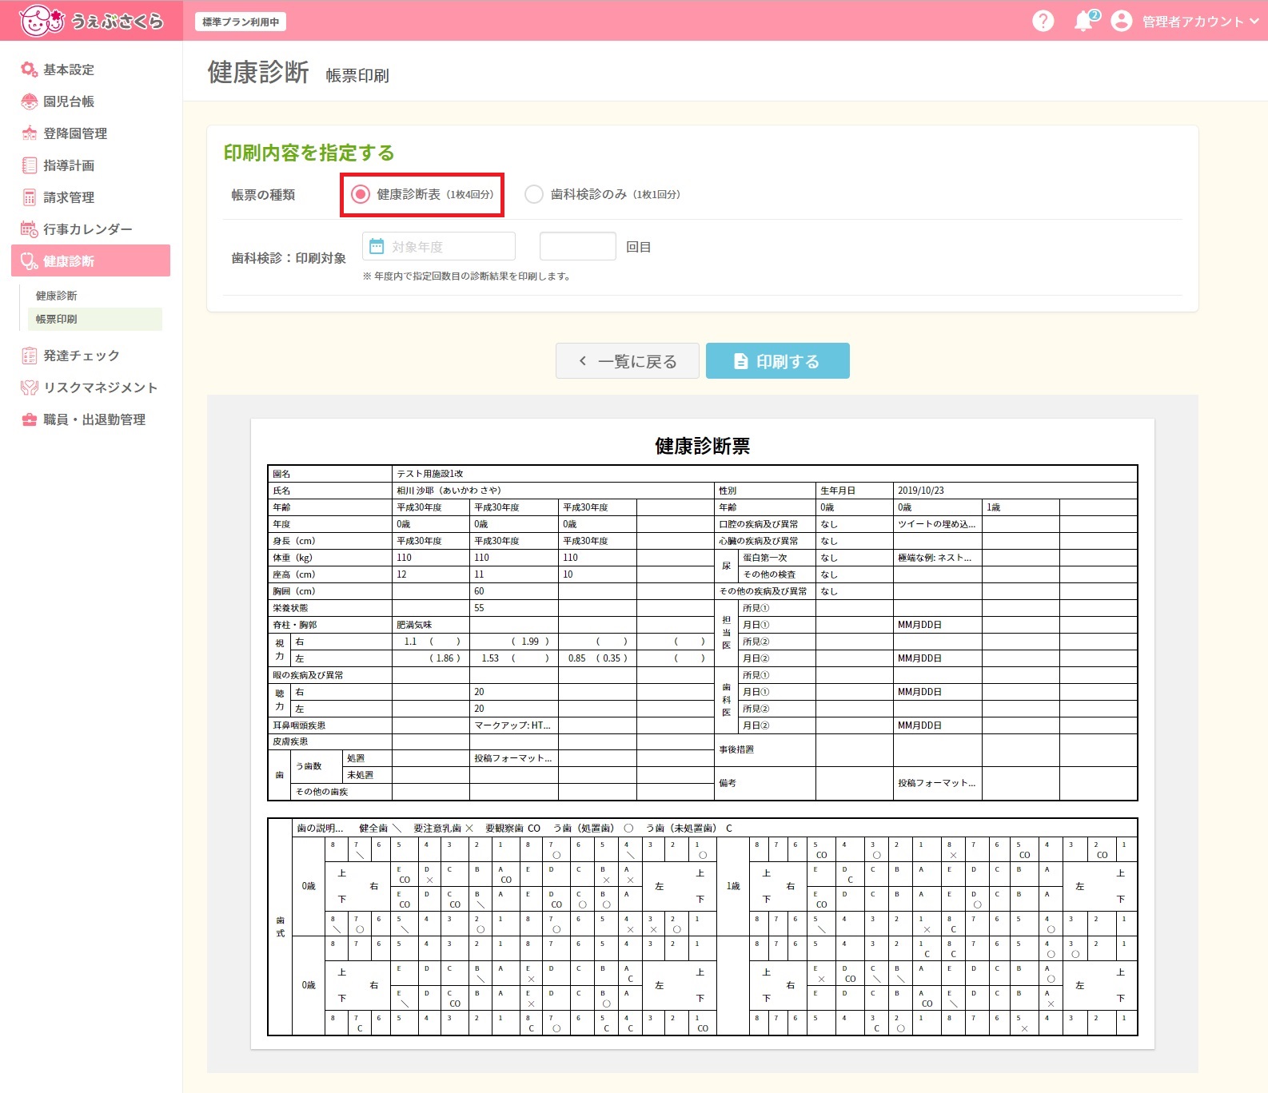Click 標準プラン利用中 badge

[241, 22]
